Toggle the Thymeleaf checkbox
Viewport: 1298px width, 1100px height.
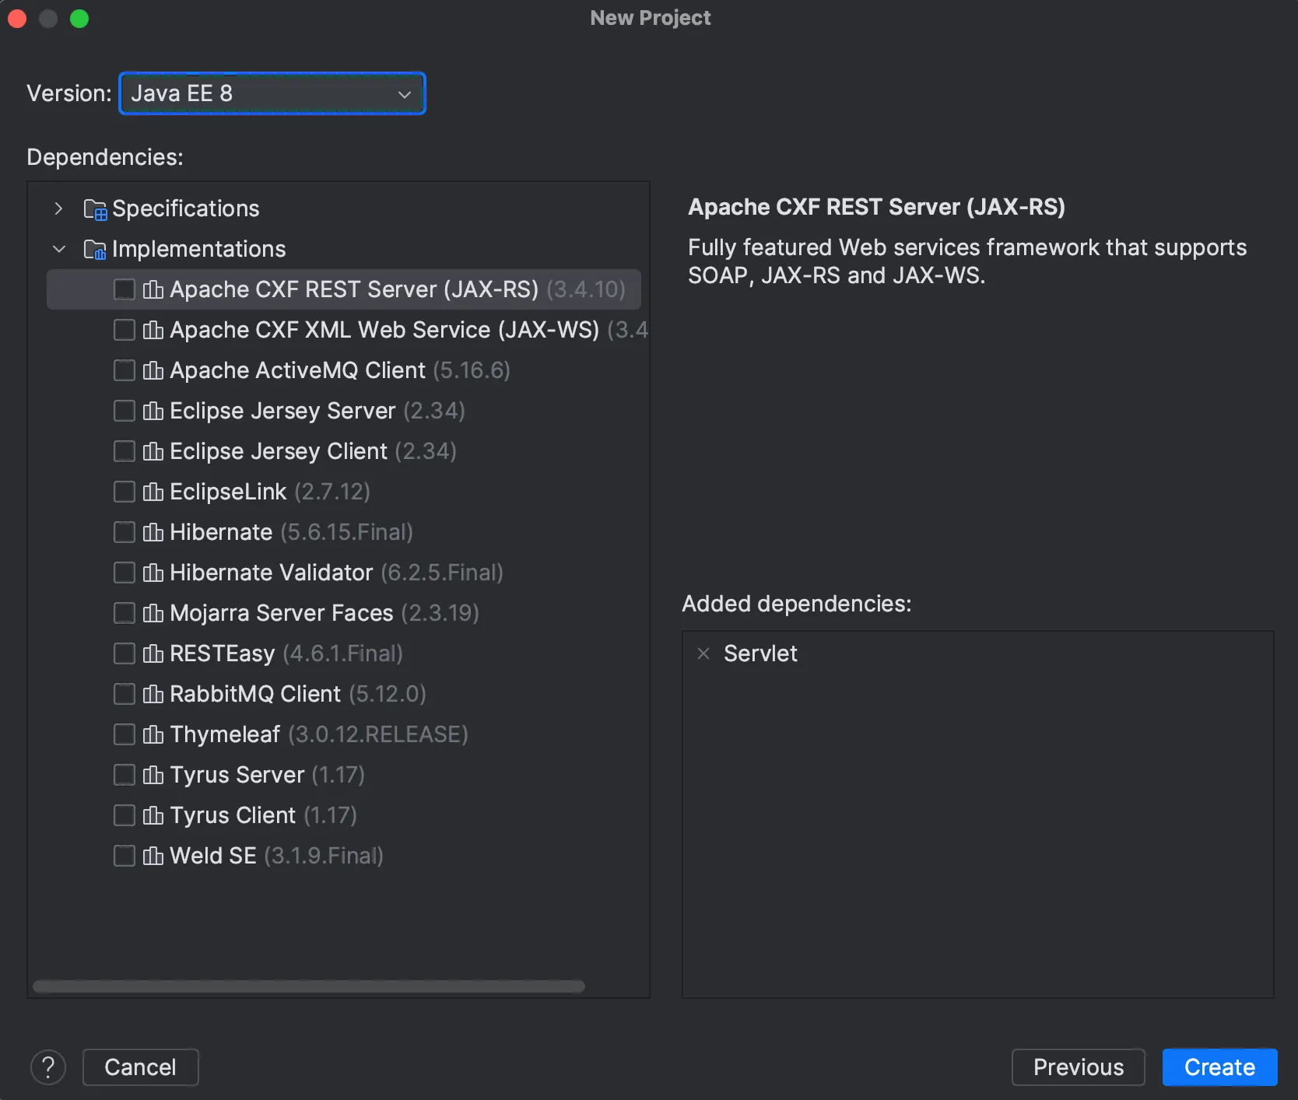[125, 734]
